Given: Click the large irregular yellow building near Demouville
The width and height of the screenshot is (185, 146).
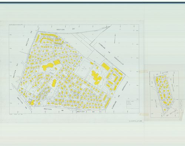Looking at the screenshot, I should pos(97,78).
